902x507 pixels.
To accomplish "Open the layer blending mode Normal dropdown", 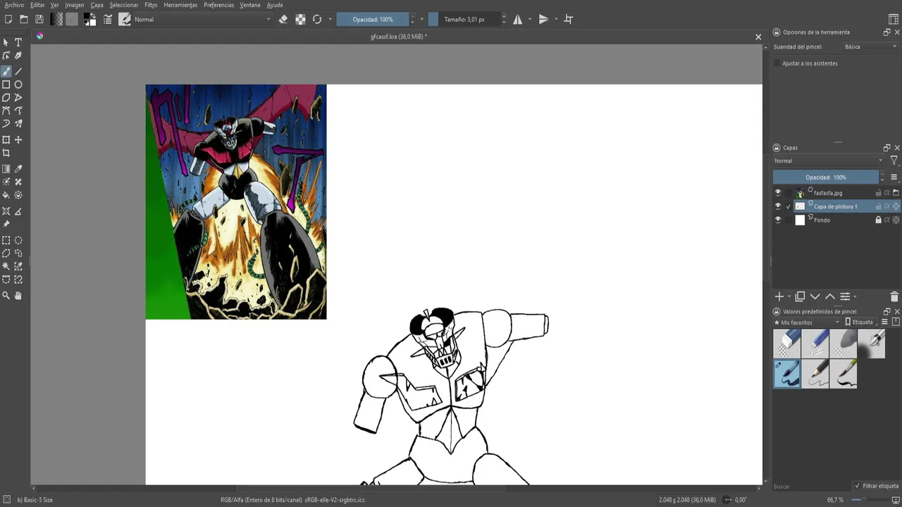I will pyautogui.click(x=829, y=161).
